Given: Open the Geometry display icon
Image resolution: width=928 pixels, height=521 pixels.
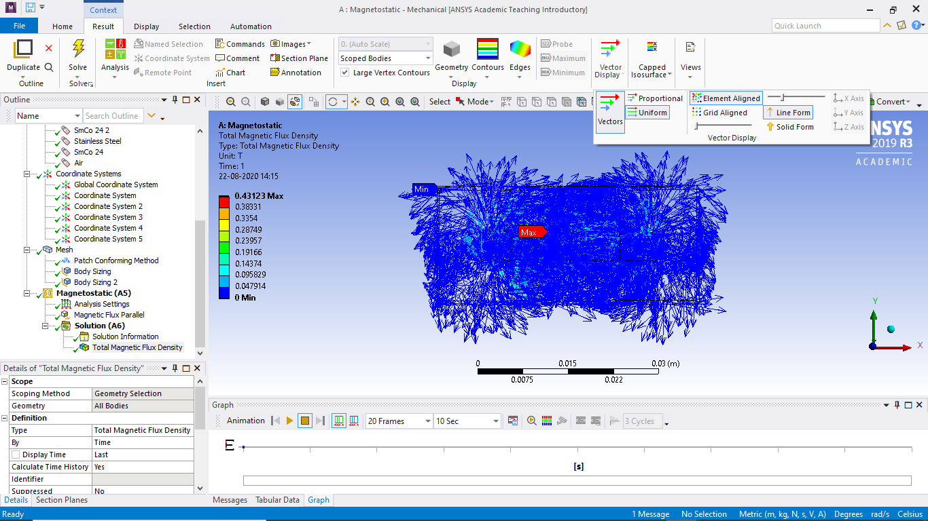Looking at the screenshot, I should (452, 50).
